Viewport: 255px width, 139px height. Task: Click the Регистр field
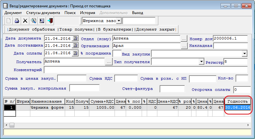[x=236, y=62]
